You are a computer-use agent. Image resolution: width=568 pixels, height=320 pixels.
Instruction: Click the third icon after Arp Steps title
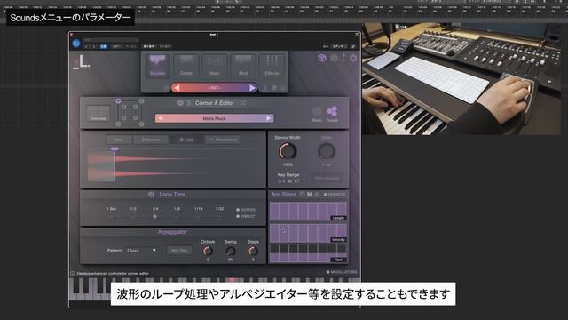pyautogui.click(x=317, y=195)
